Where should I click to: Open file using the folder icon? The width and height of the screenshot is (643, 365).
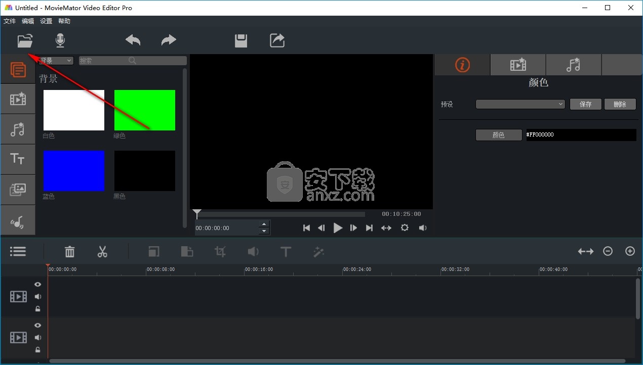(25, 40)
